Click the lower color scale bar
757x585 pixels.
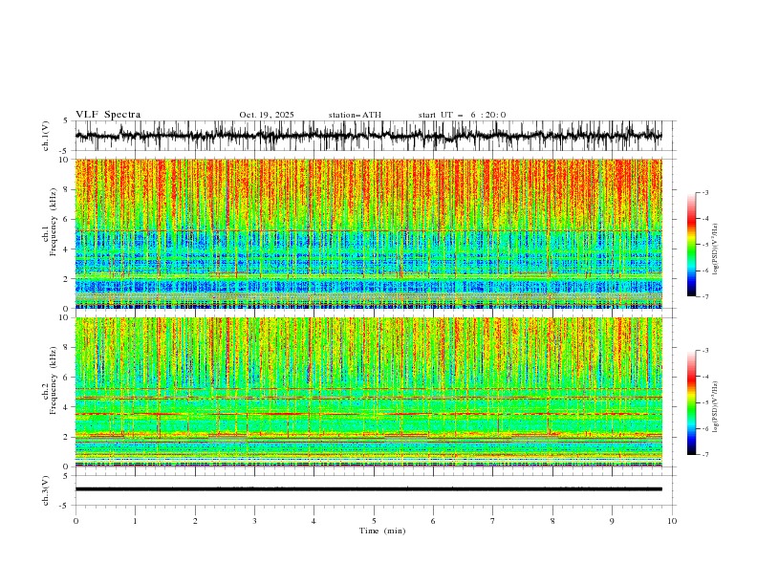point(692,402)
